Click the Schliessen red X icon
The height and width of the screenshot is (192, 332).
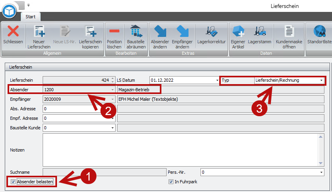pyautogui.click(x=13, y=31)
